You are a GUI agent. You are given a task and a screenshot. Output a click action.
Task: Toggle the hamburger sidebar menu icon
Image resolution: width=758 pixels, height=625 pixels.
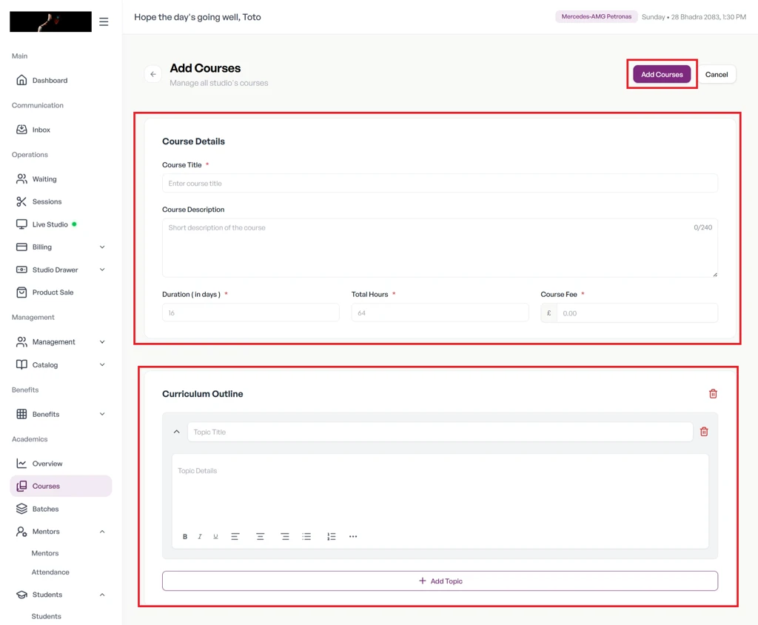[104, 21]
